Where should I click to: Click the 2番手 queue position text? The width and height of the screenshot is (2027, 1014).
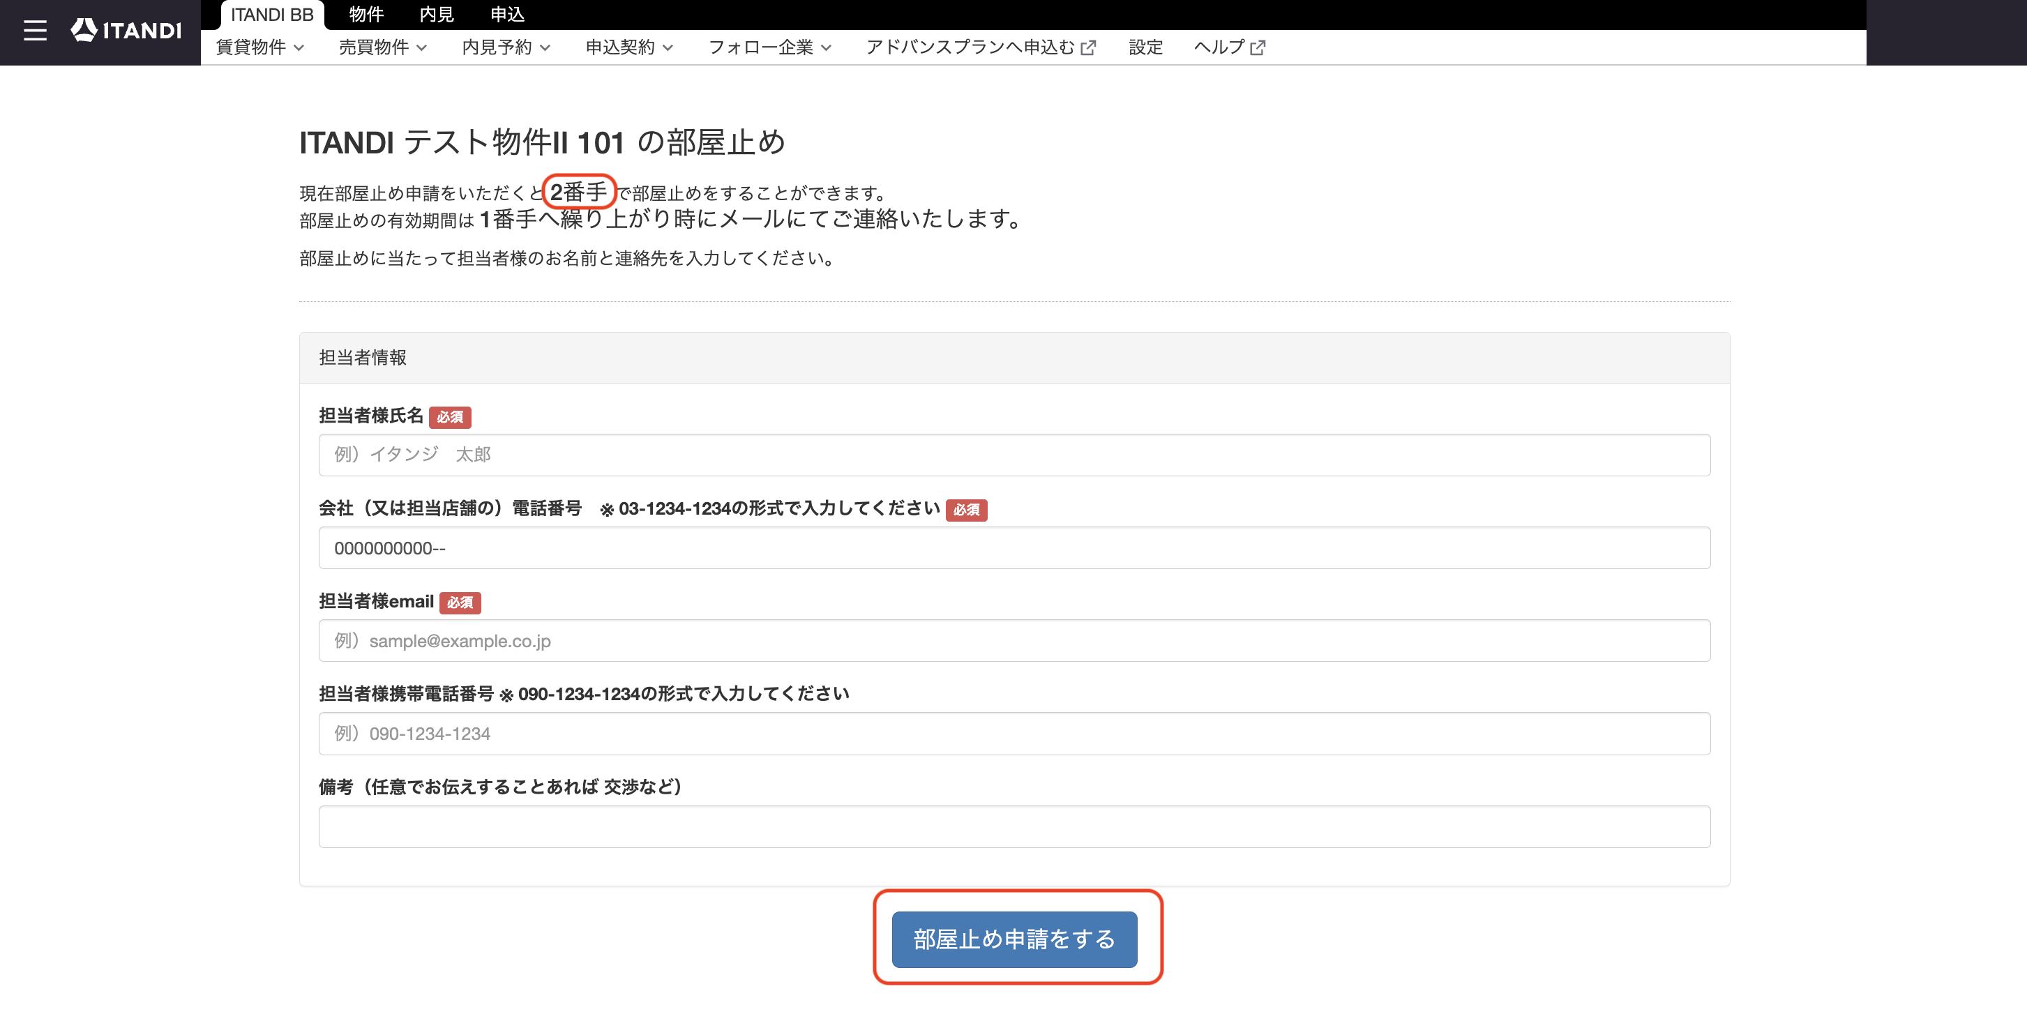tap(578, 192)
